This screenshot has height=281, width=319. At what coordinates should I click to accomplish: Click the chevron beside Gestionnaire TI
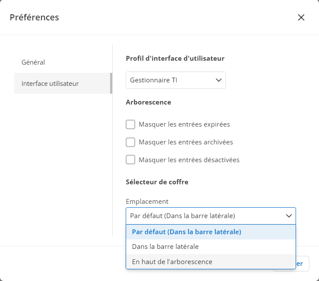(x=218, y=80)
